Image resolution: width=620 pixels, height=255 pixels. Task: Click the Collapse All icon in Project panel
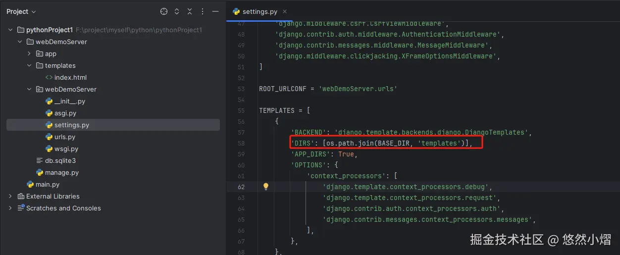(x=190, y=11)
